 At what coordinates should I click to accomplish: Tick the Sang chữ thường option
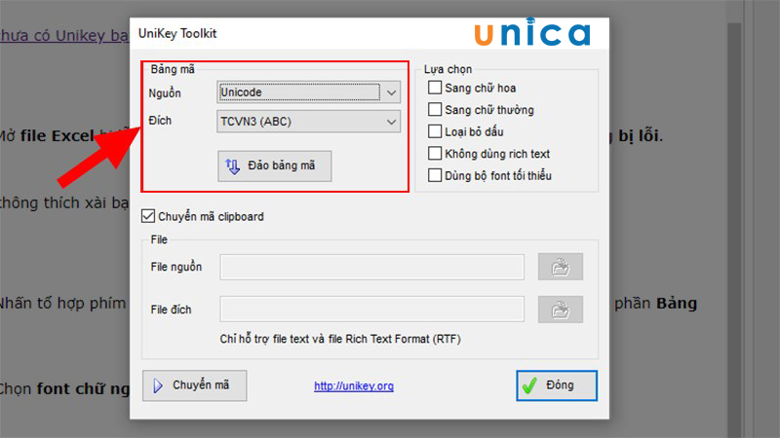pyautogui.click(x=435, y=110)
